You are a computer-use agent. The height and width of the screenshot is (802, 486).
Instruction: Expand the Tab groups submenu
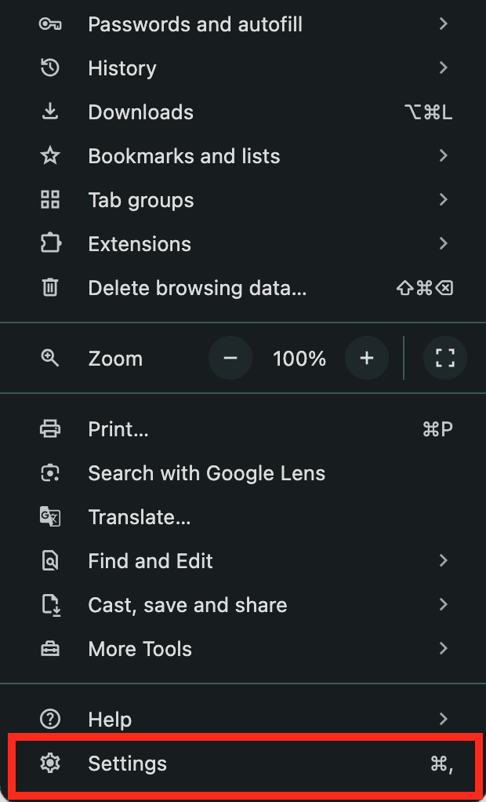click(x=444, y=200)
